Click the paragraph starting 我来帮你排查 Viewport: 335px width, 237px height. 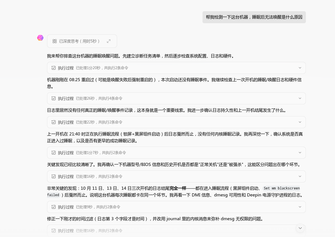(x=141, y=56)
